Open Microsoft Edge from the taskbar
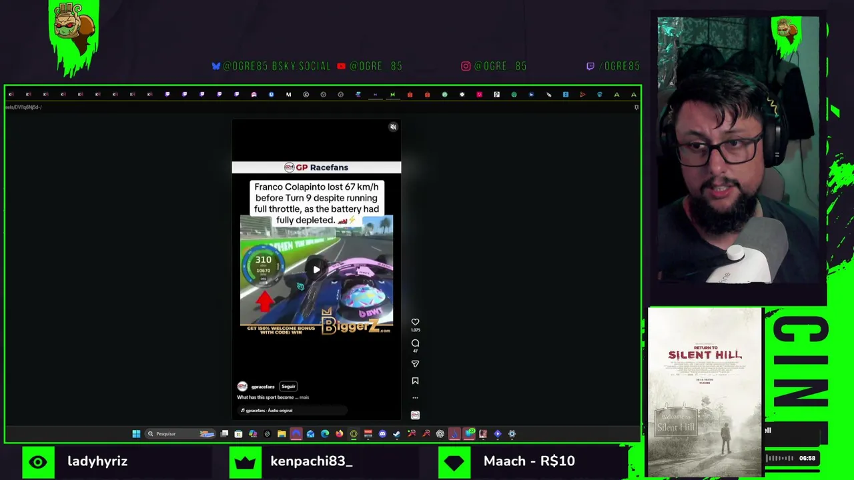The width and height of the screenshot is (854, 480). pos(324,434)
